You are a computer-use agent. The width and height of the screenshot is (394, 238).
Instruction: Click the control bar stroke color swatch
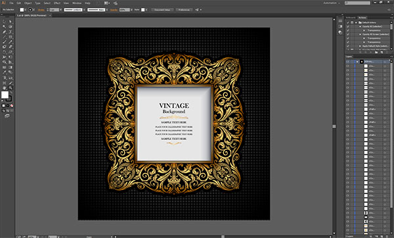(30, 10)
